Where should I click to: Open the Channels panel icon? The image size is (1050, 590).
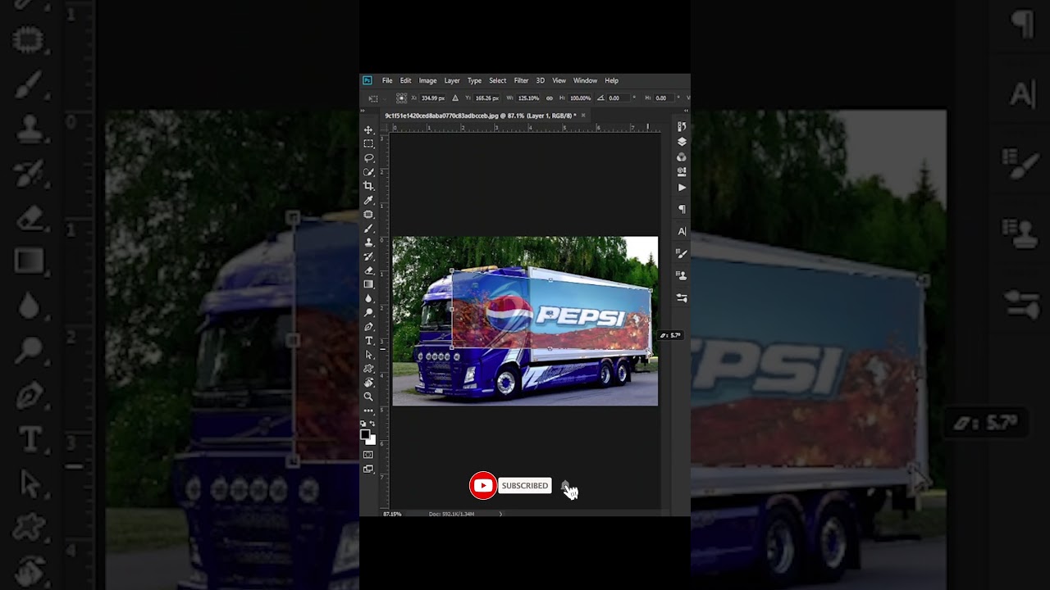coord(682,157)
